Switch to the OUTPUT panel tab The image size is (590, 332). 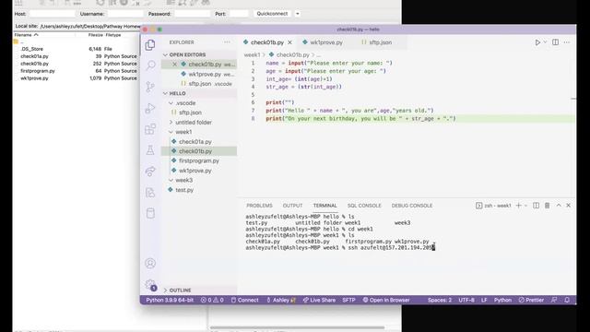pyautogui.click(x=292, y=206)
